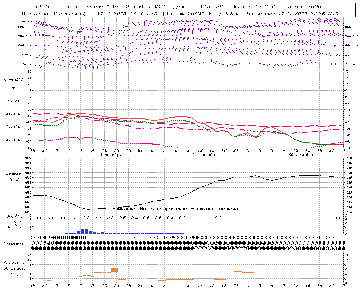Screen dimensions: 360x288
Task: Click the precipitation value "0.8"
Action: click(x=111, y=218)
